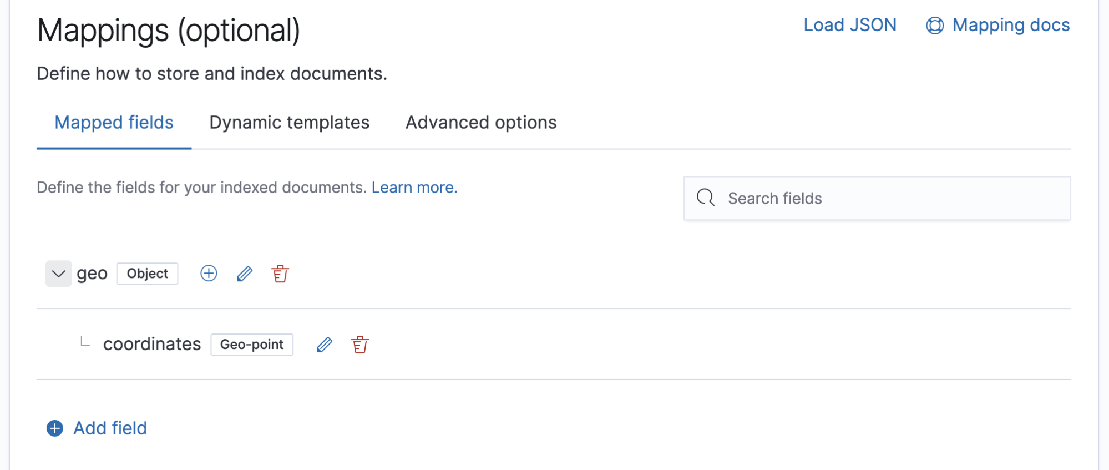
Task: Collapse the geo field using its chevron
Action: (58, 273)
